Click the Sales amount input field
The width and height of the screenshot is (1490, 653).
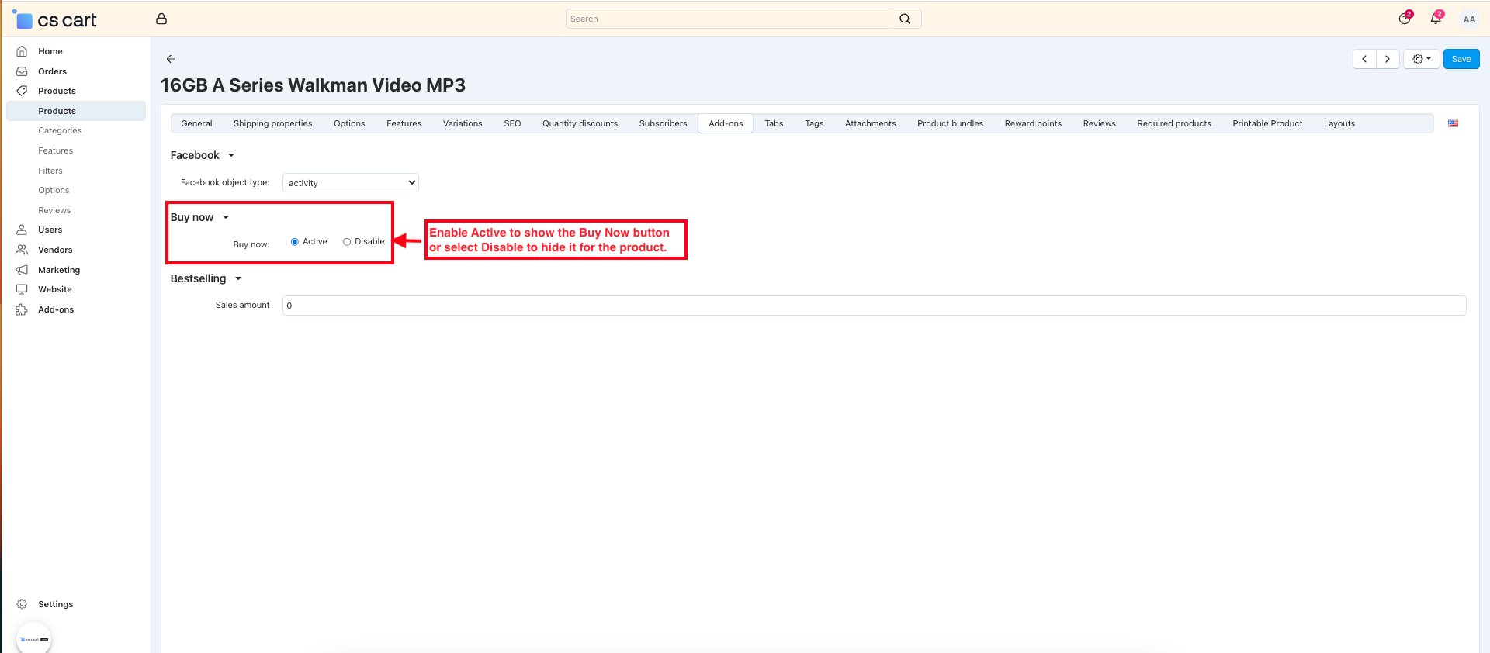(x=874, y=306)
